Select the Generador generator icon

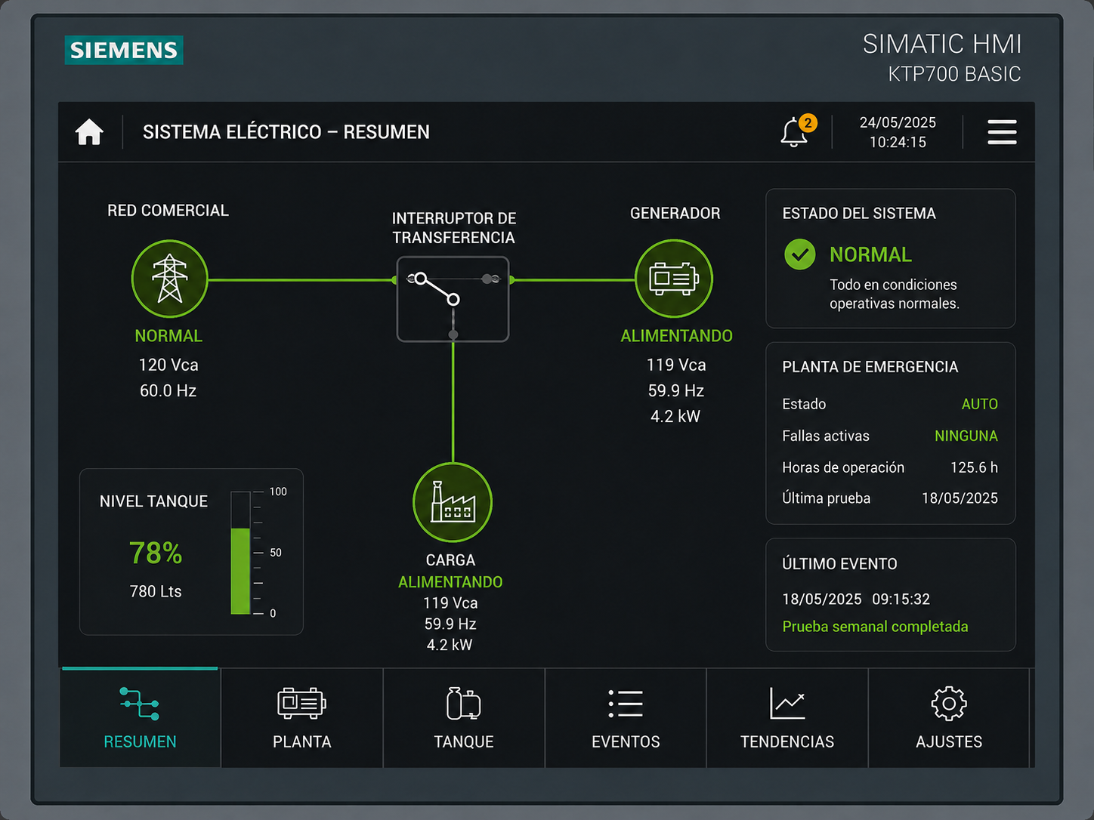(x=674, y=279)
